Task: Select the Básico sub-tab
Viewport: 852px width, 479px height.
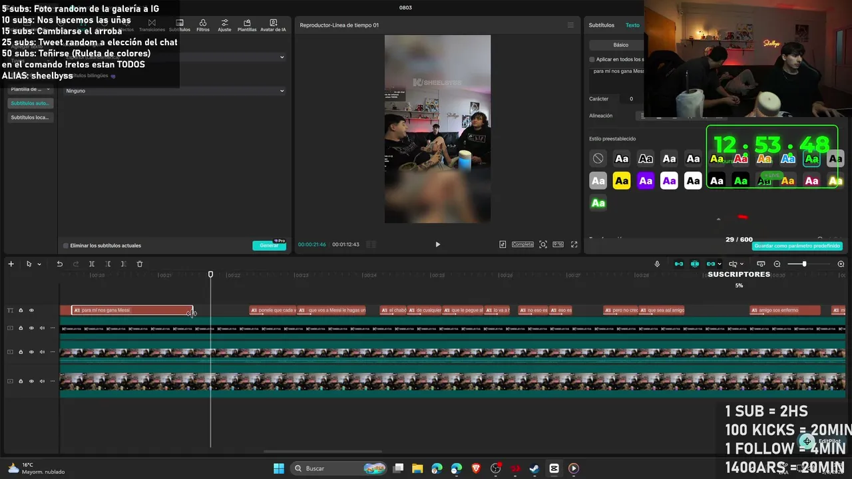Action: [x=621, y=45]
